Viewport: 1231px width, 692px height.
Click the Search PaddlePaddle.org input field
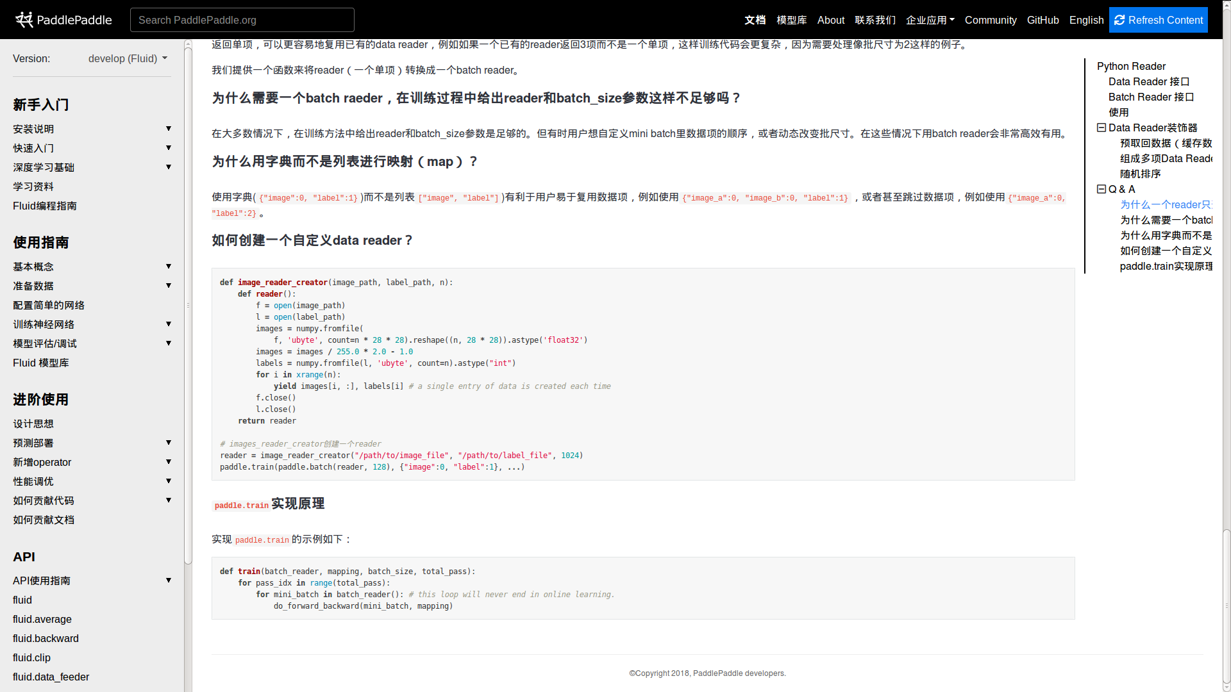click(x=242, y=20)
